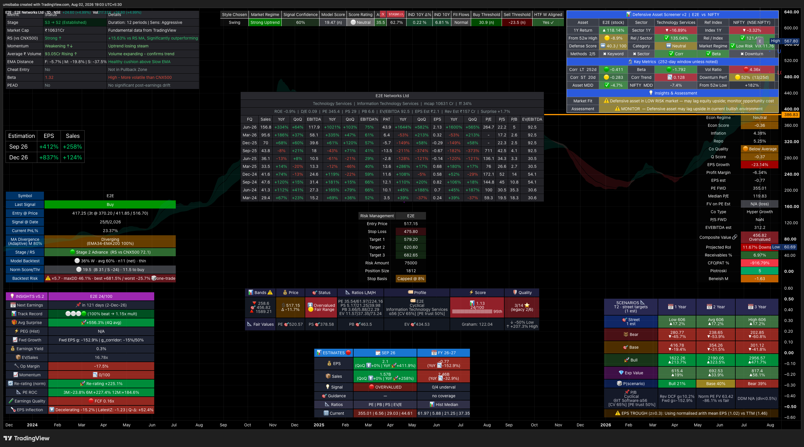Click the warning triangle in Backtest Risk row

(48, 278)
